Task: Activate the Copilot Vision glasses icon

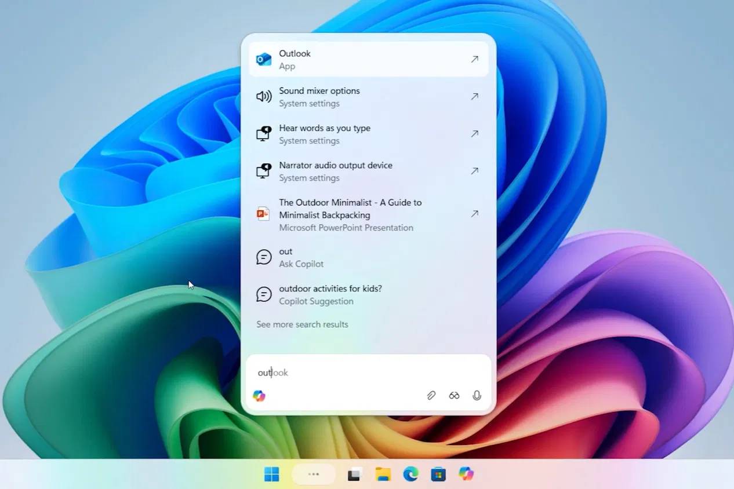Action: [454, 395]
